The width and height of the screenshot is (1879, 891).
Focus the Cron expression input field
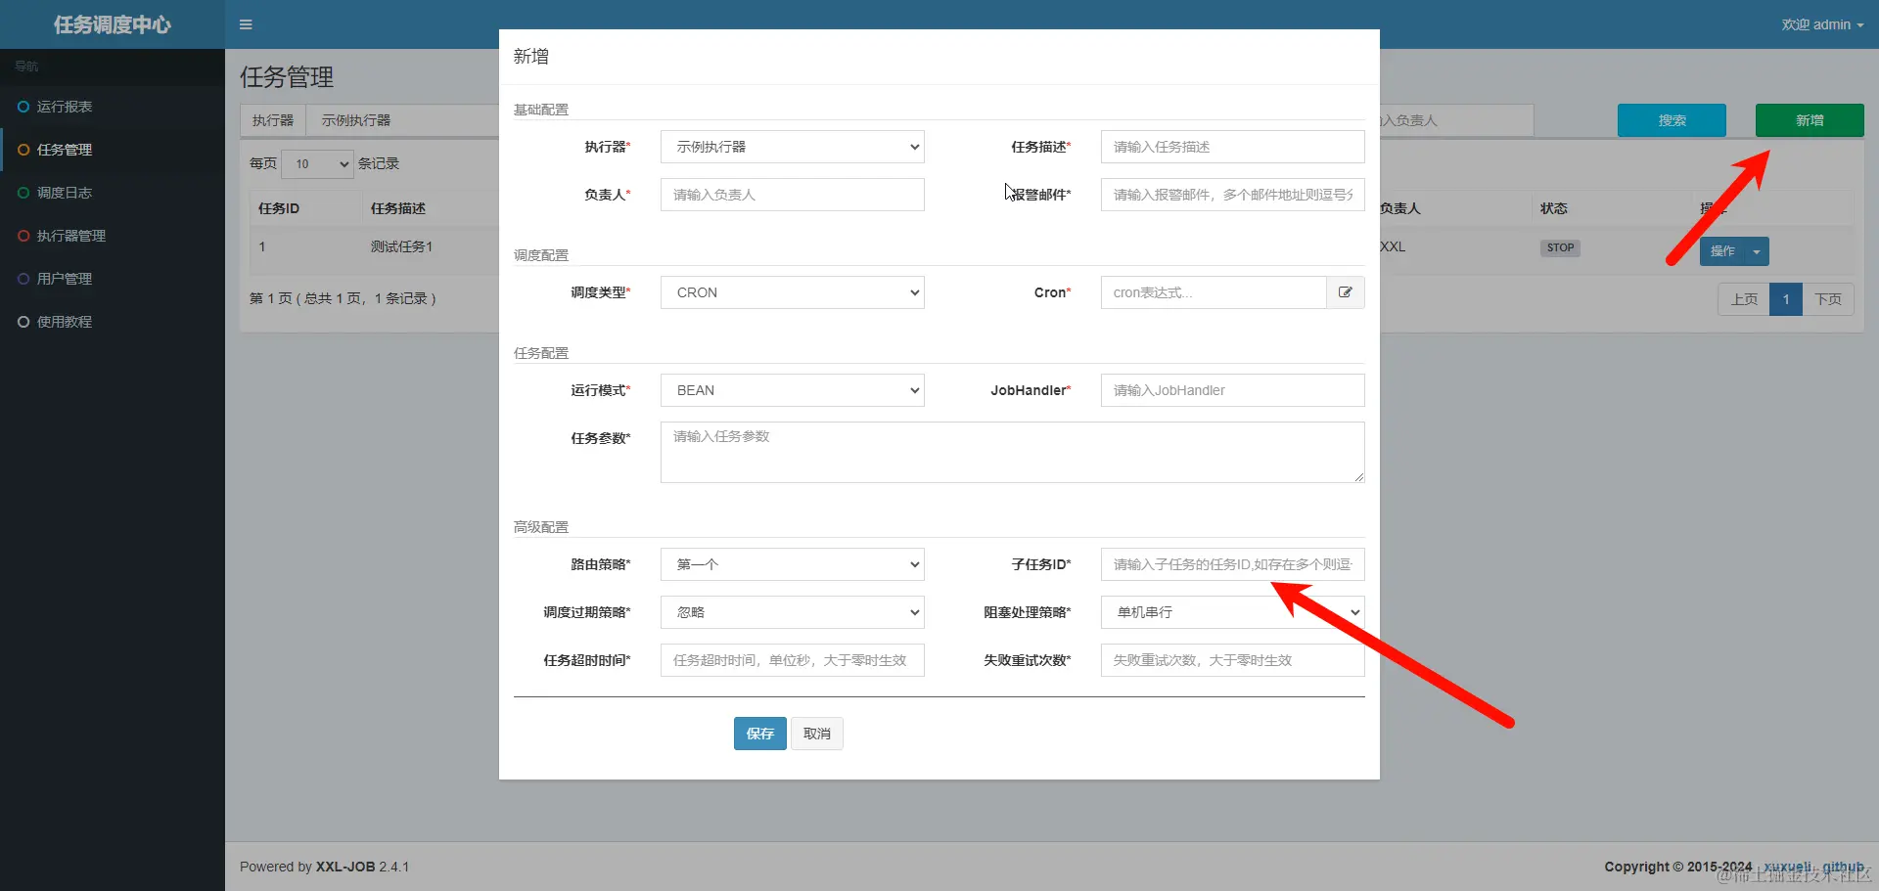1214,292
